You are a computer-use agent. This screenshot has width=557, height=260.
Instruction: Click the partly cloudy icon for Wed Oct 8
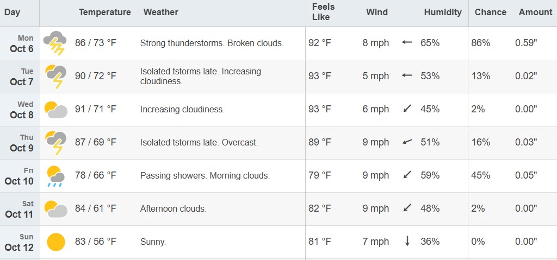click(56, 110)
